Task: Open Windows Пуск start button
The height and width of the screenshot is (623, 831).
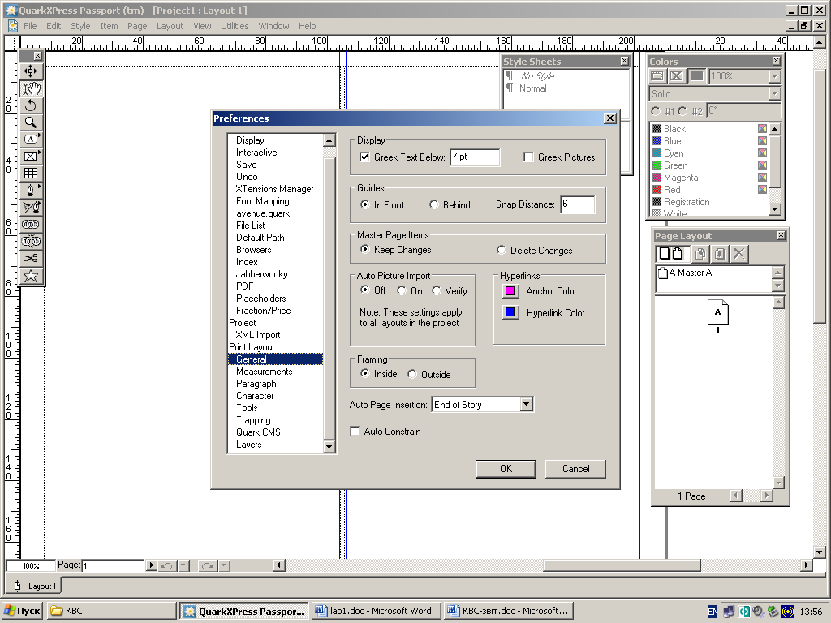Action: pos(22,611)
